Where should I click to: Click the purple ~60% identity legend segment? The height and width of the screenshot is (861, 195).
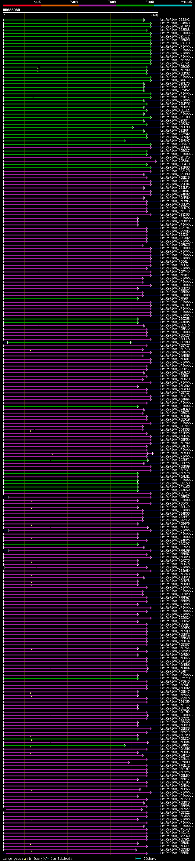click(x=97, y=5)
